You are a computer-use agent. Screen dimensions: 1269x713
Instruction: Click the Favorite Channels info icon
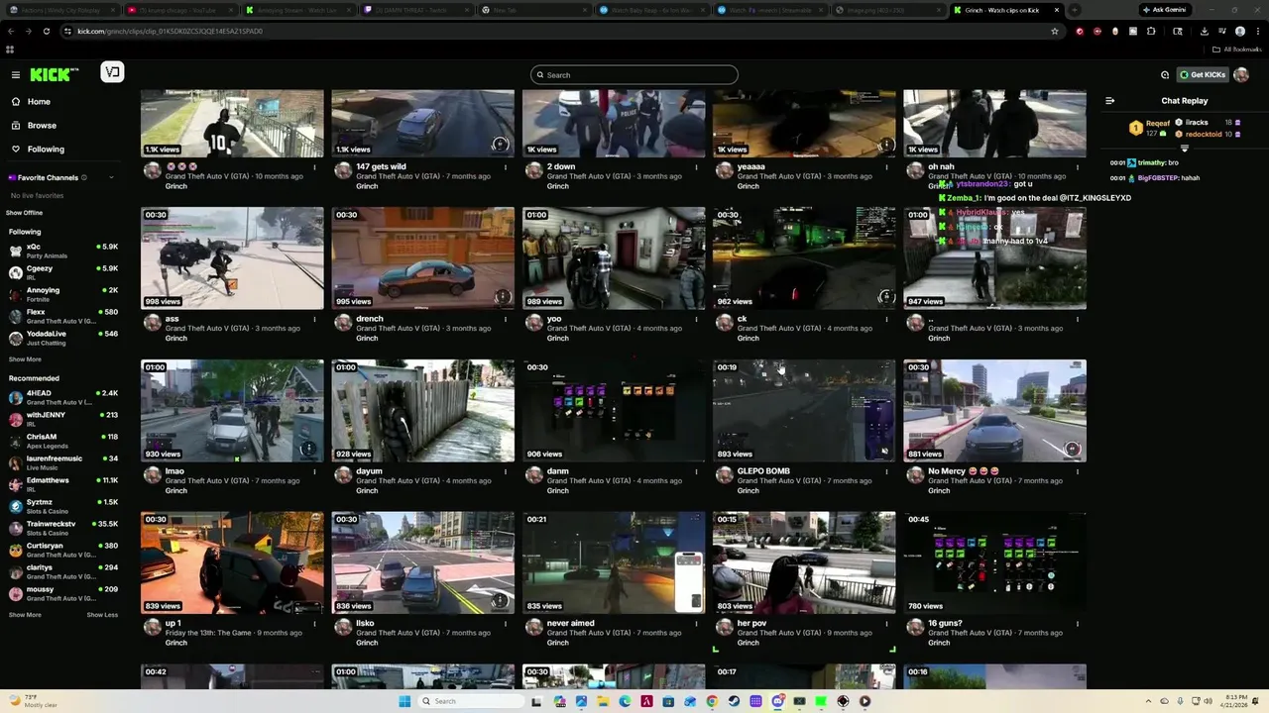(x=83, y=178)
